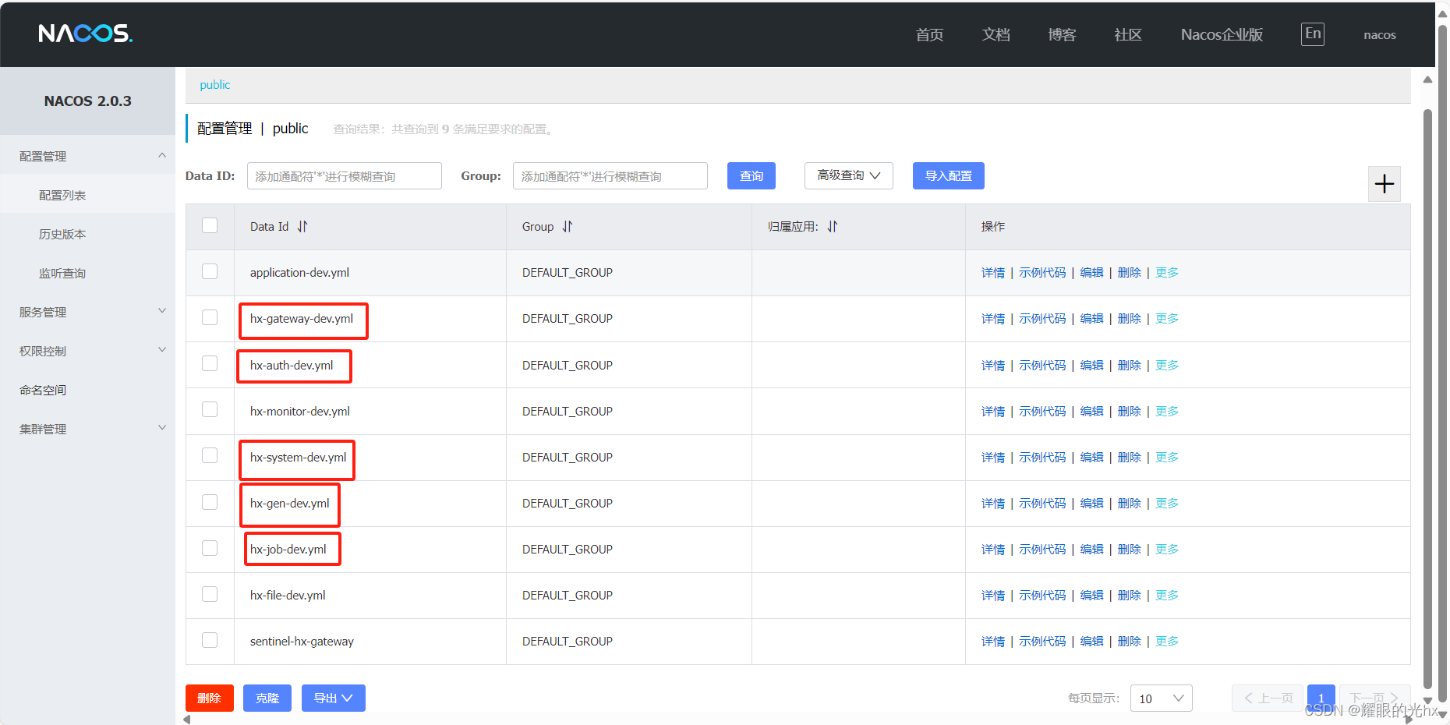Check the application-dev.yml row checkbox
The height and width of the screenshot is (725, 1450).
click(x=210, y=271)
